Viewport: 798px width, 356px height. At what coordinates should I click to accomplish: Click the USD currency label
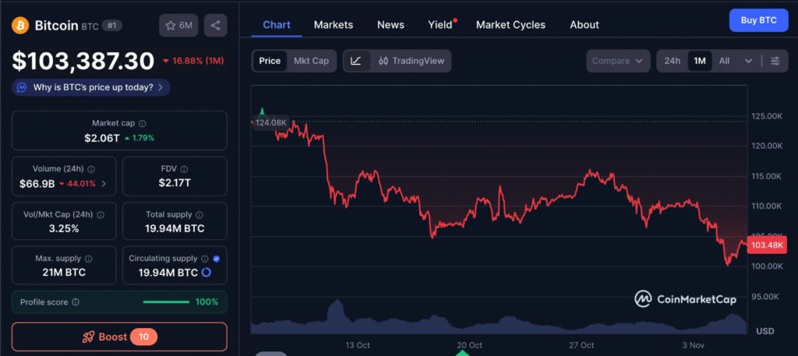point(765,331)
